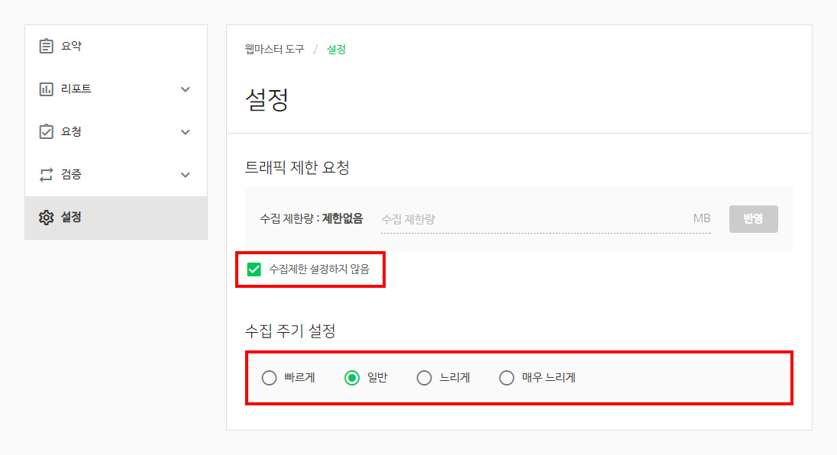The width and height of the screenshot is (837, 455).
Task: Click the 설정 breadcrumb link
Action: [336, 49]
